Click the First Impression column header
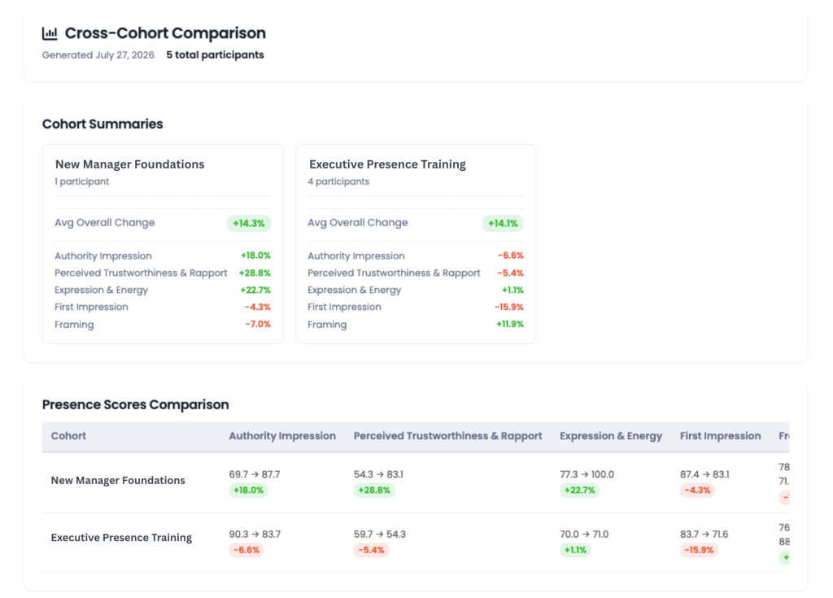This screenshot has height=598, width=833. pyautogui.click(x=721, y=436)
